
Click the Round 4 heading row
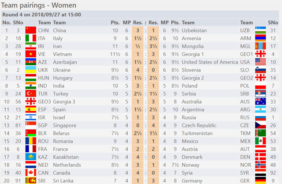click(x=140, y=15)
